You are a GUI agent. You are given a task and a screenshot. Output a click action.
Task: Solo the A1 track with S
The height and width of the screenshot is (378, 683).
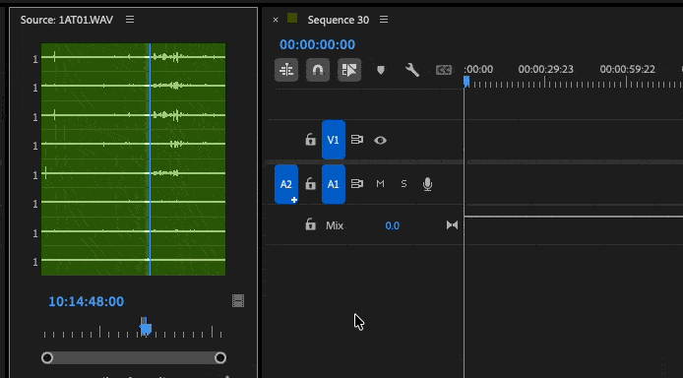(x=404, y=184)
